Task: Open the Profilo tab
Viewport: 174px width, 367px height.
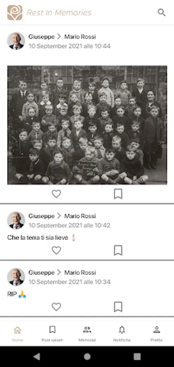Action: pos(156,333)
